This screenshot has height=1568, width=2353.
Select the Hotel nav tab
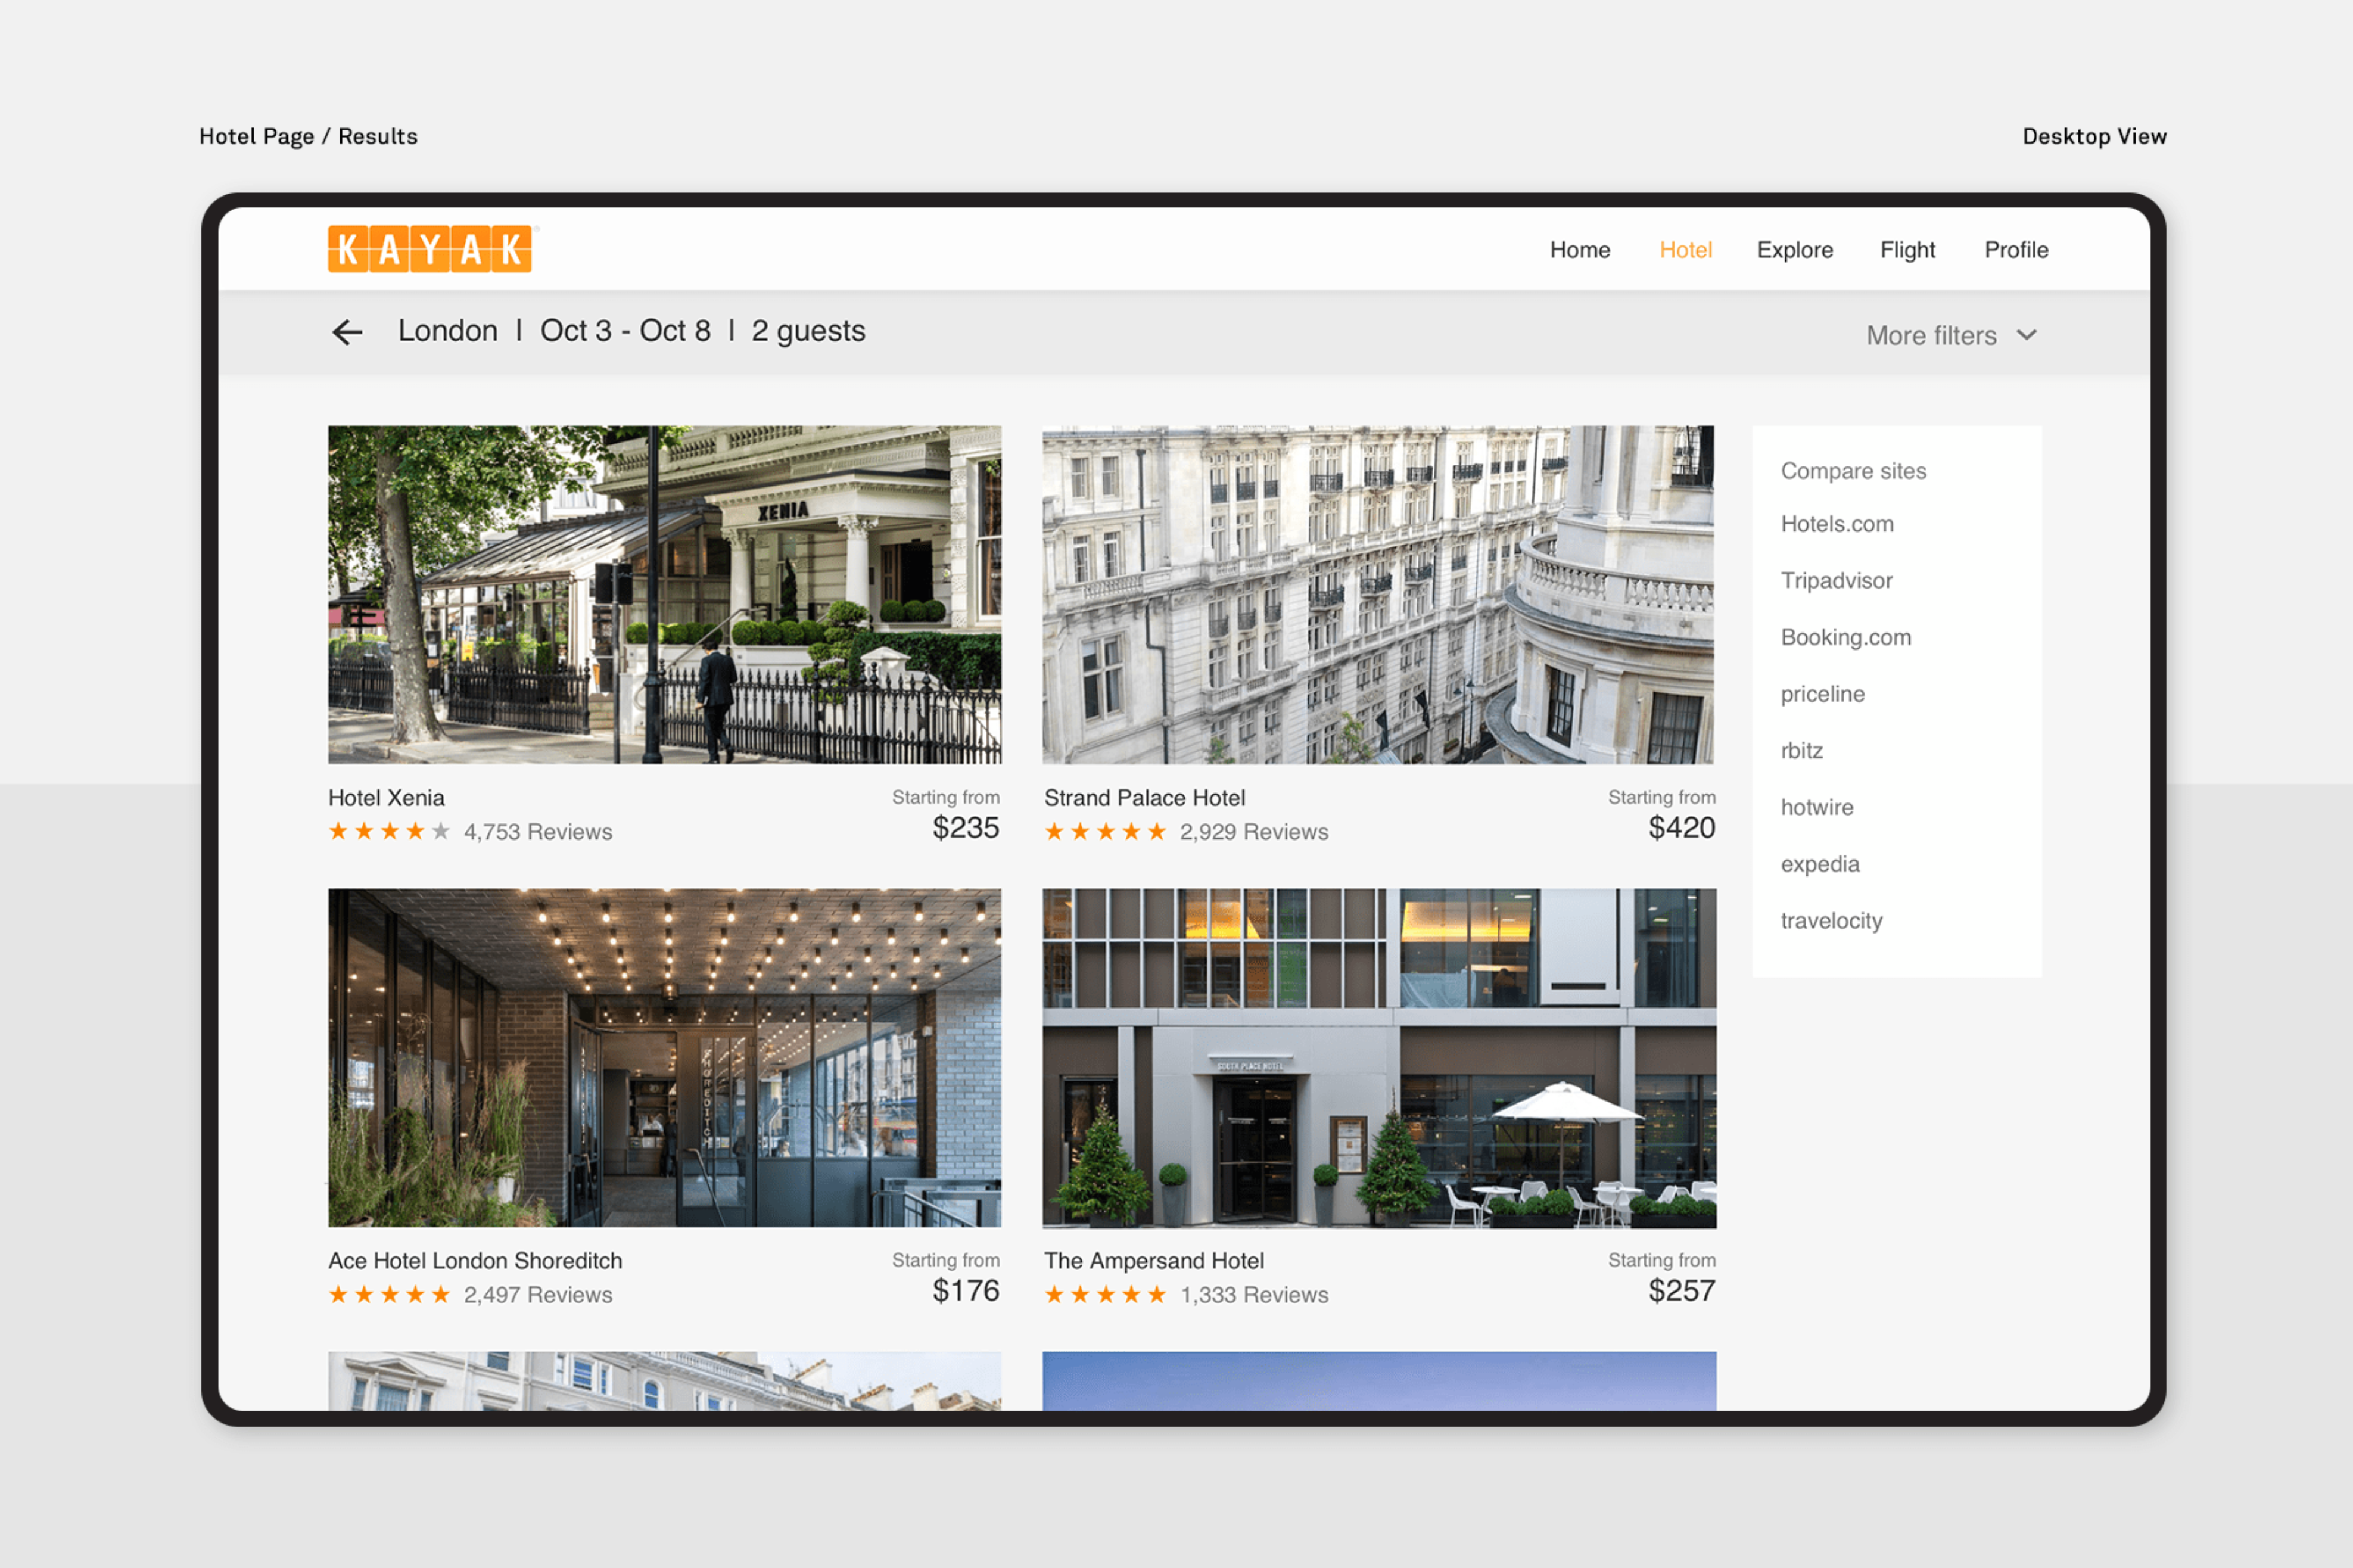click(1685, 250)
